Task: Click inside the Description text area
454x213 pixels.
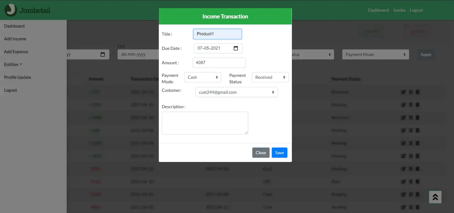Action: (205, 123)
